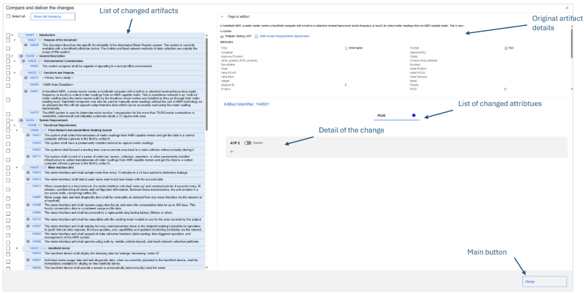
Task: Click eye icon for 144625 Environmental Considerations
Action: 23,61
